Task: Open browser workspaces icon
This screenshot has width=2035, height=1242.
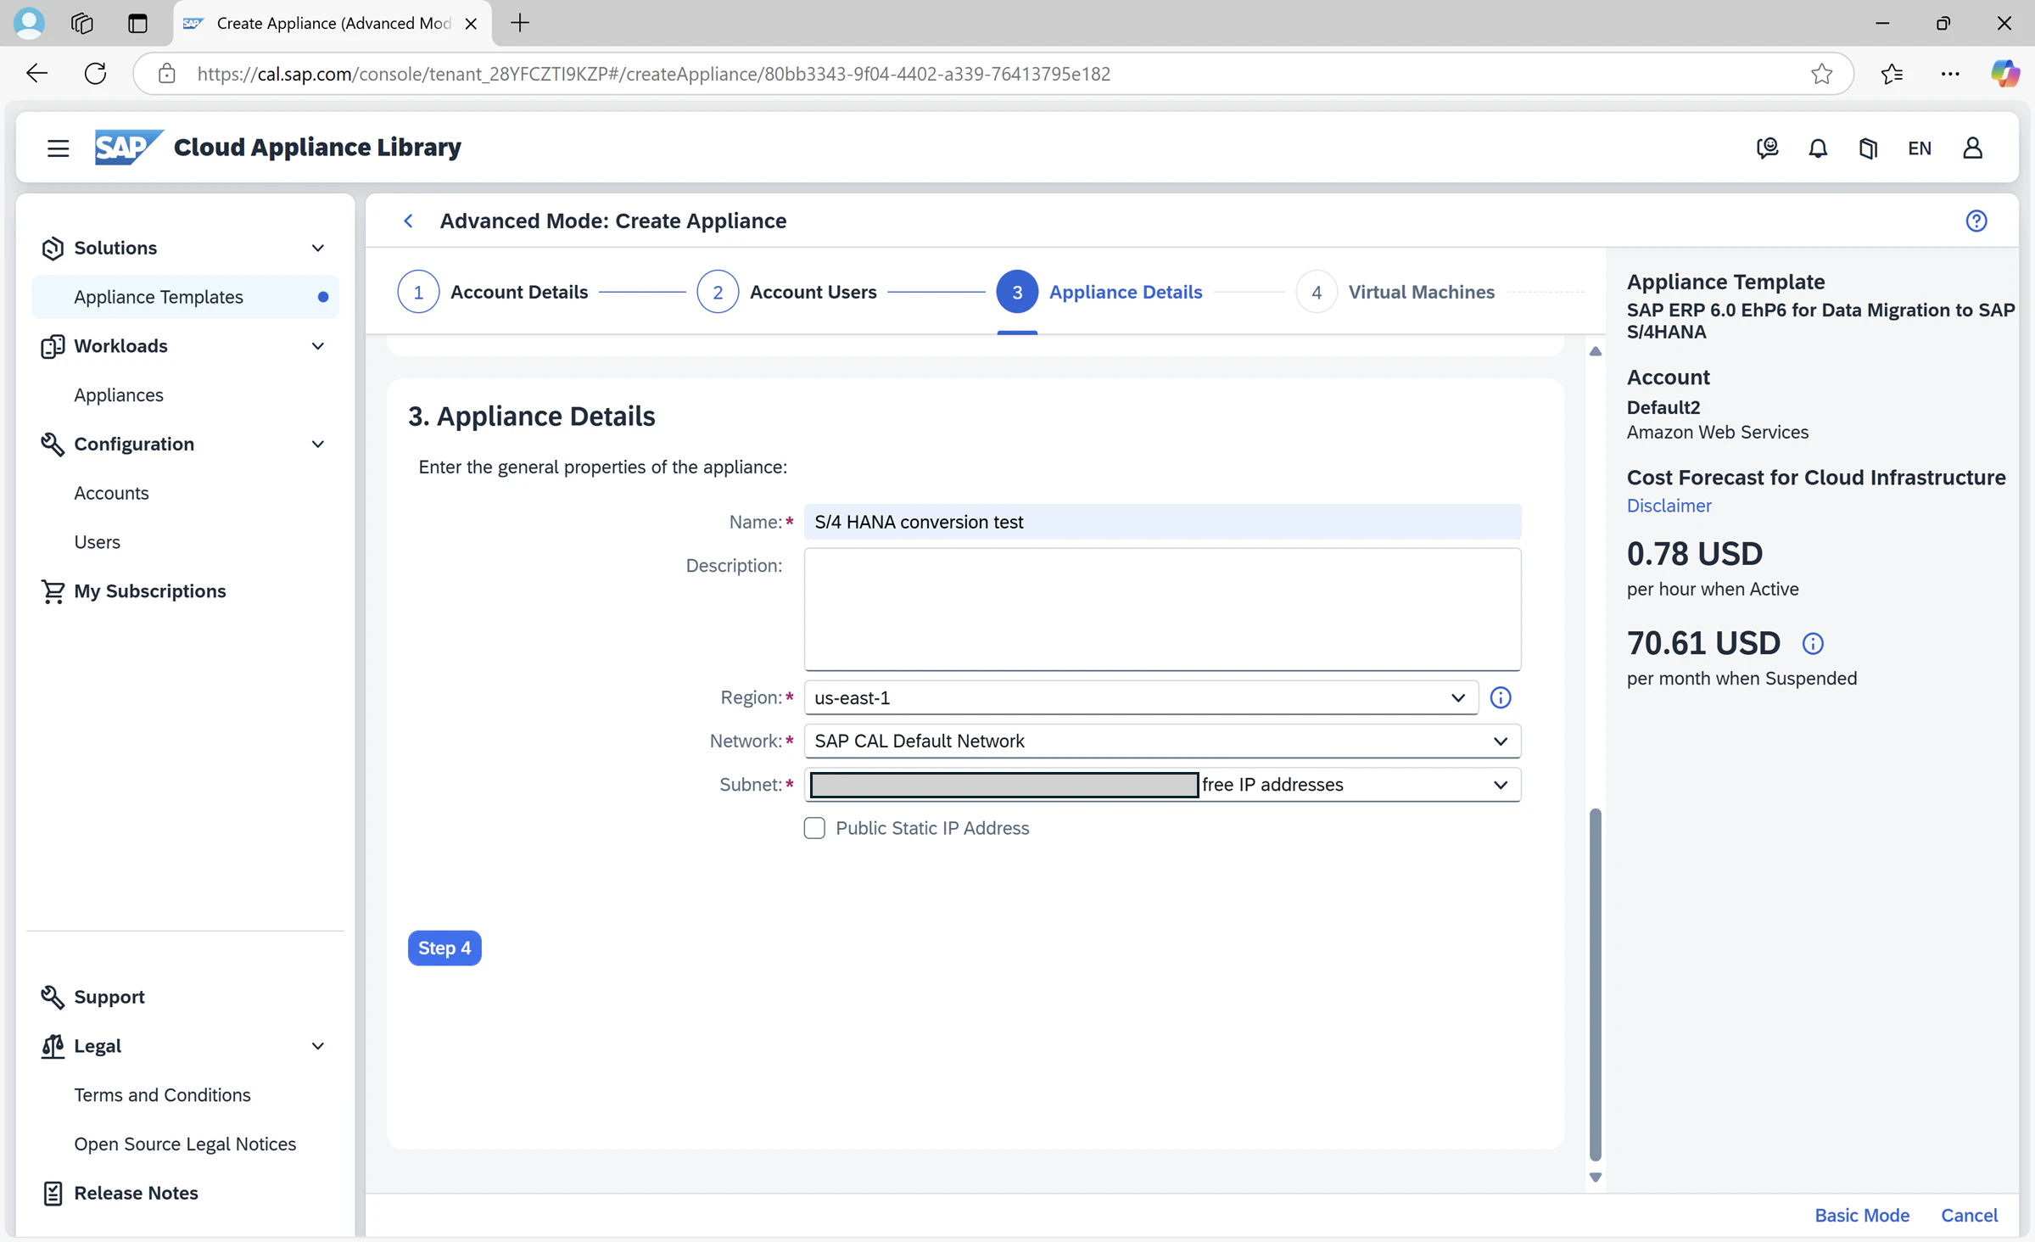Action: tap(82, 23)
